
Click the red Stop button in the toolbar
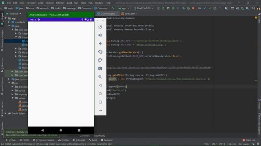tap(193, 8)
